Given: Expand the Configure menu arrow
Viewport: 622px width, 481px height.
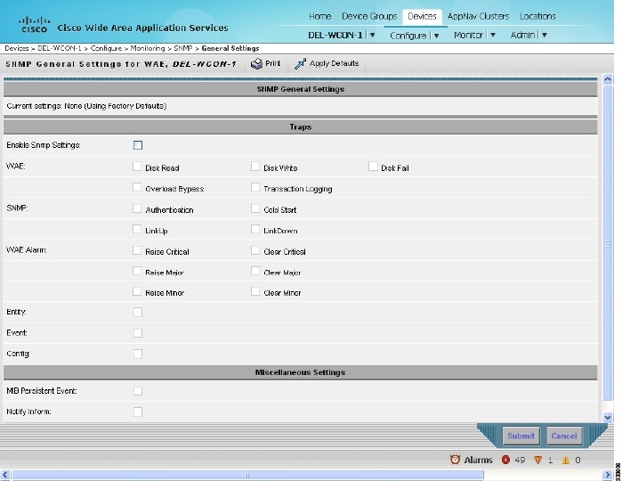Looking at the screenshot, I should [436, 36].
